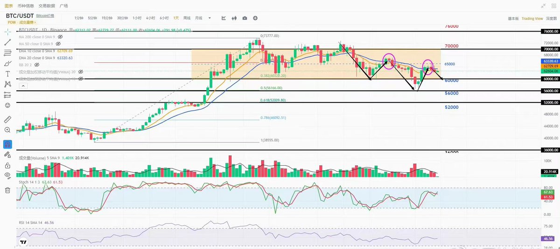Change candlestick chart style
The height and width of the screenshot is (249, 560).
click(x=234, y=18)
